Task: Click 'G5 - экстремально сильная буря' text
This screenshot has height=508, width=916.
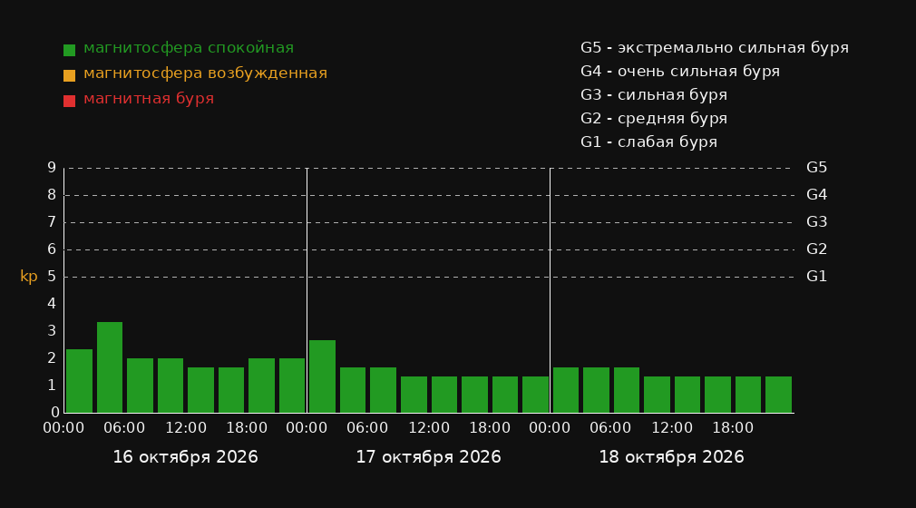Action: (x=715, y=48)
